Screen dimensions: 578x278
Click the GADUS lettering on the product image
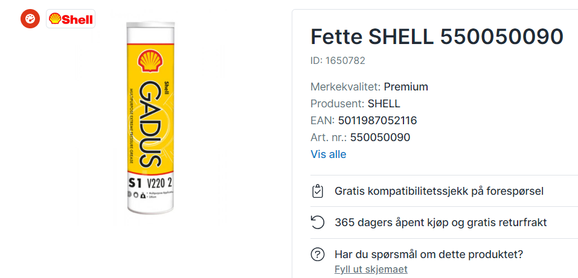149,124
